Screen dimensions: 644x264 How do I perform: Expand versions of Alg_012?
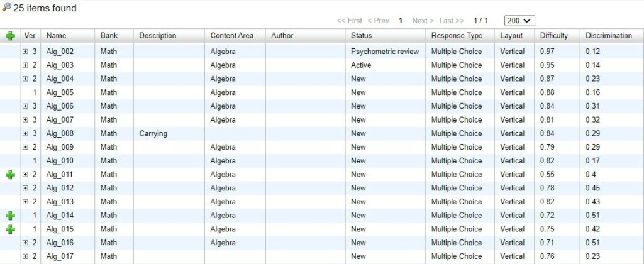tap(25, 188)
